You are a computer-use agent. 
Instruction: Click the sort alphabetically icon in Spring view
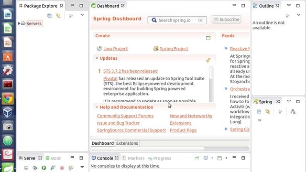[293, 111]
